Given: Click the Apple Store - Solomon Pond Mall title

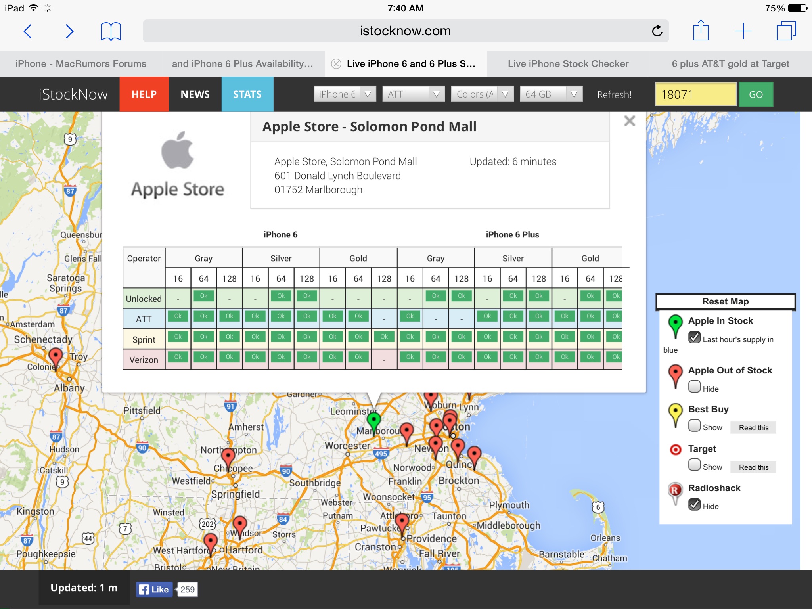Looking at the screenshot, I should 369,126.
